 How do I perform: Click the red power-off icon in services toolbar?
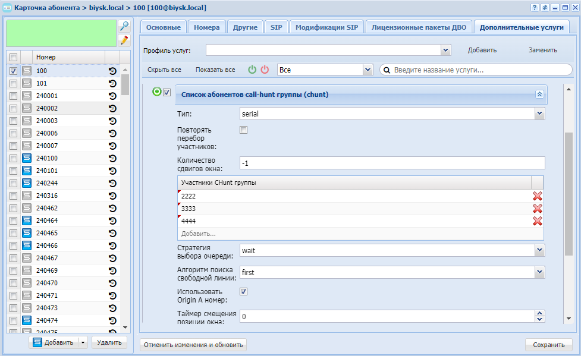pos(265,70)
